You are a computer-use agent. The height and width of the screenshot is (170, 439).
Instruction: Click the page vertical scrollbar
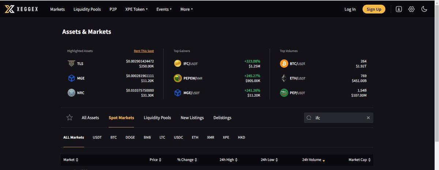437,73
